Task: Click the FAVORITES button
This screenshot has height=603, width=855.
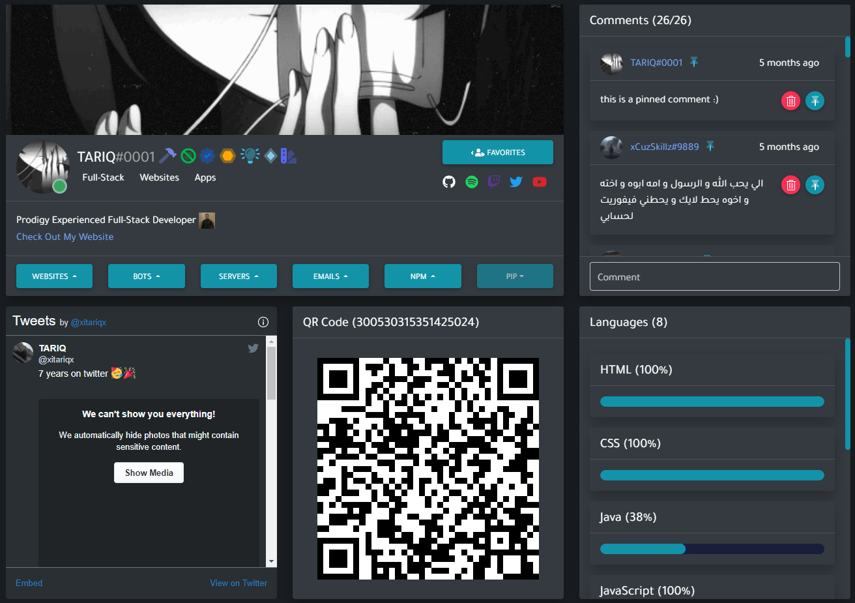Action: click(x=498, y=153)
